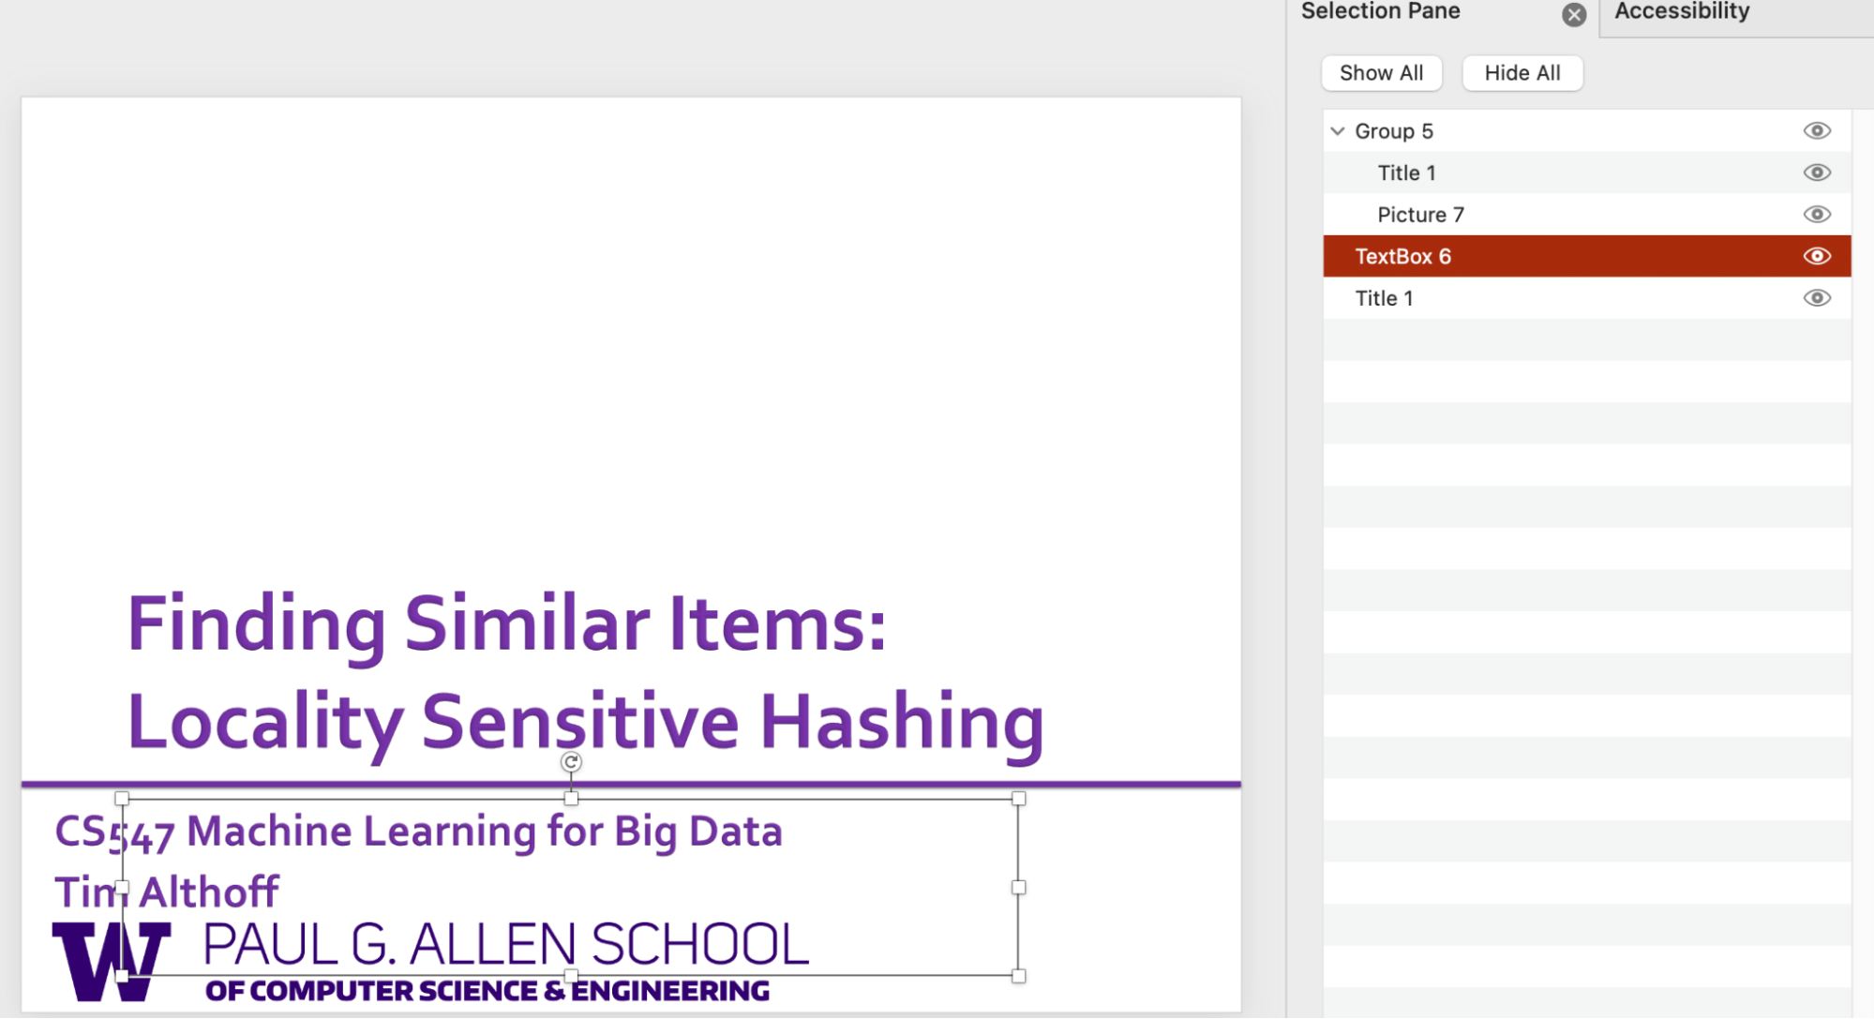Toggle visibility of TextBox 6
Viewport: 1874px width, 1019px height.
point(1818,256)
